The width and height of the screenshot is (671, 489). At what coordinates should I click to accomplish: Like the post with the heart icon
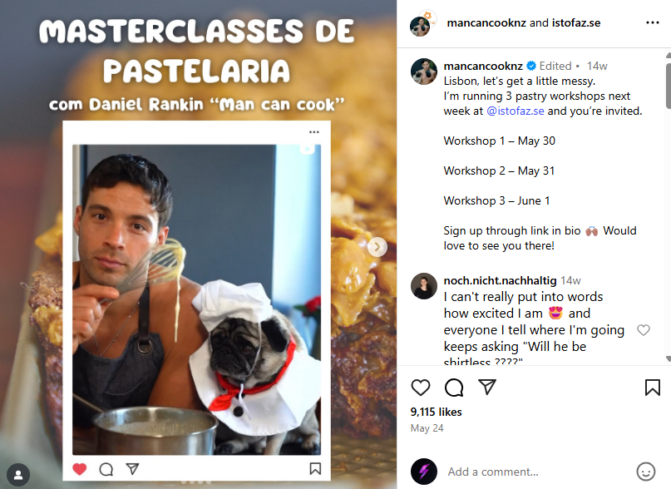click(x=420, y=388)
